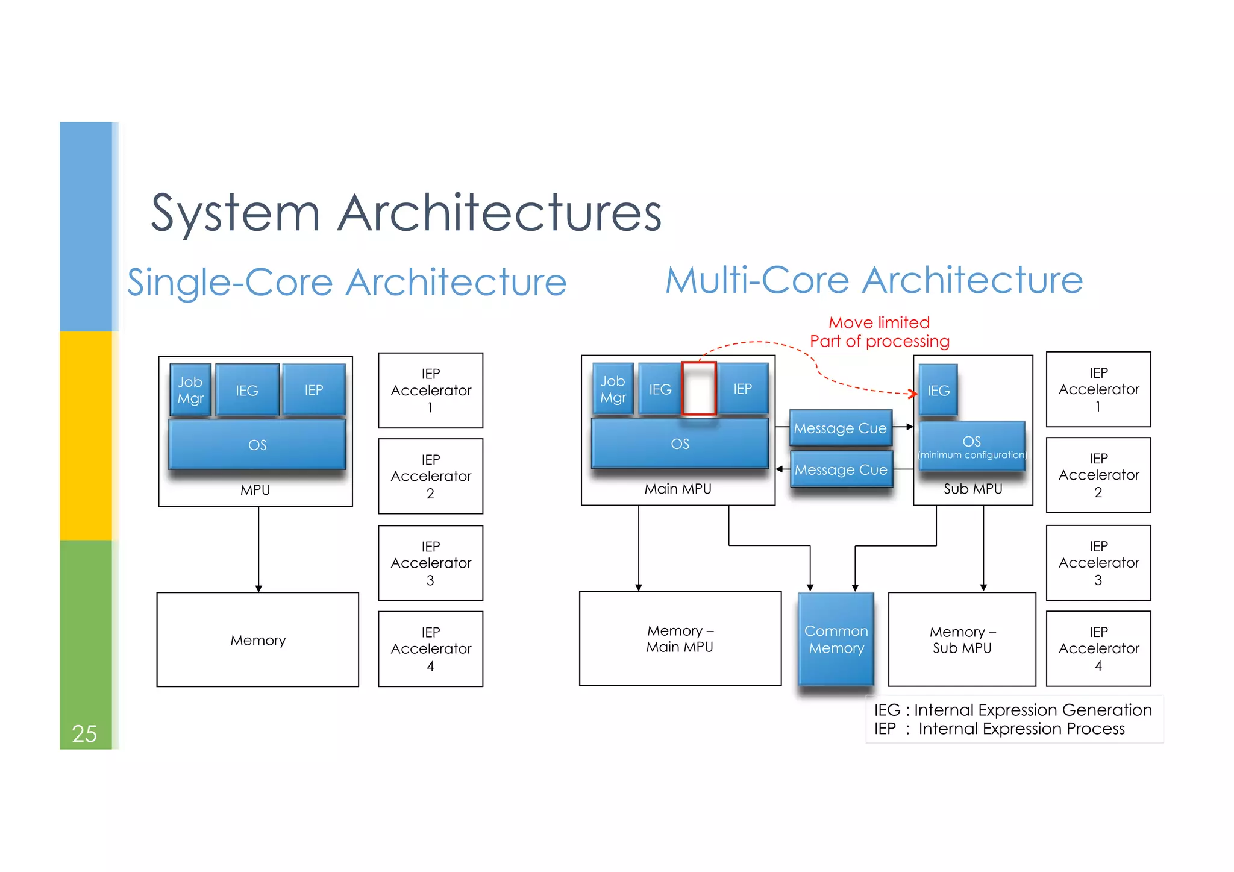
Task: Click the IEG block inside Sub MPU
Action: (x=938, y=391)
